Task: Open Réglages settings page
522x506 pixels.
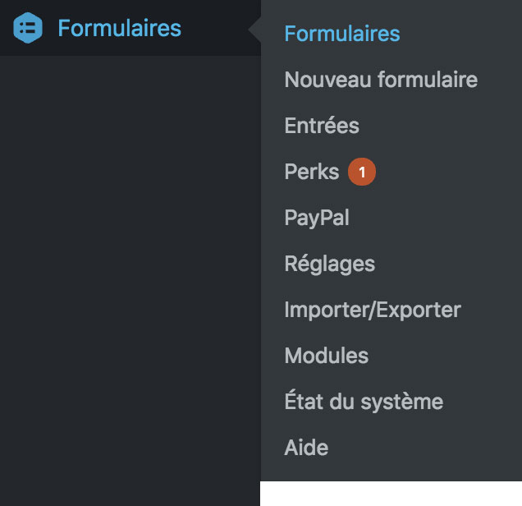Action: 329,264
